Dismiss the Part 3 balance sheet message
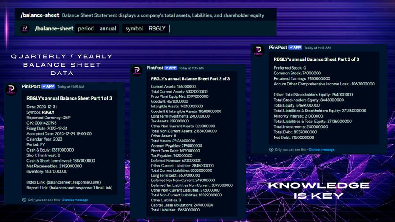Screen dimensions: 395x222 point(322,149)
